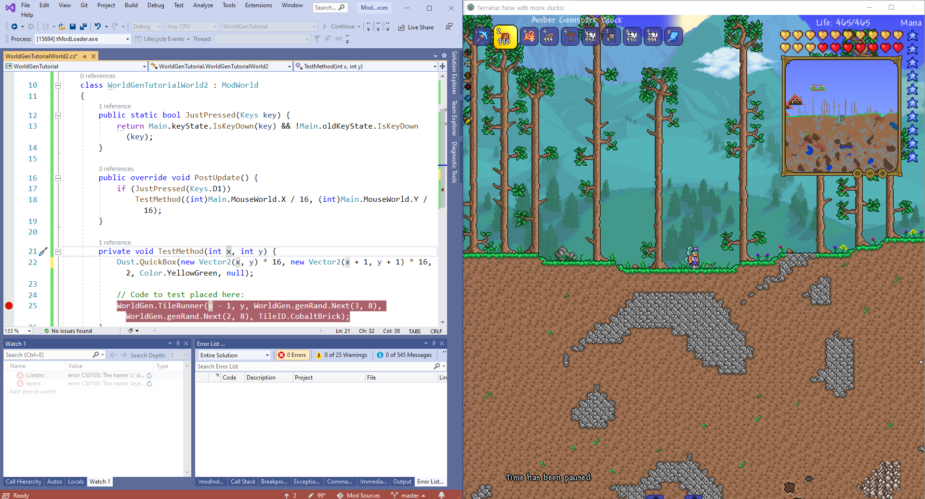The height and width of the screenshot is (499, 925).
Task: Switch to the Locals tab
Action: click(76, 482)
